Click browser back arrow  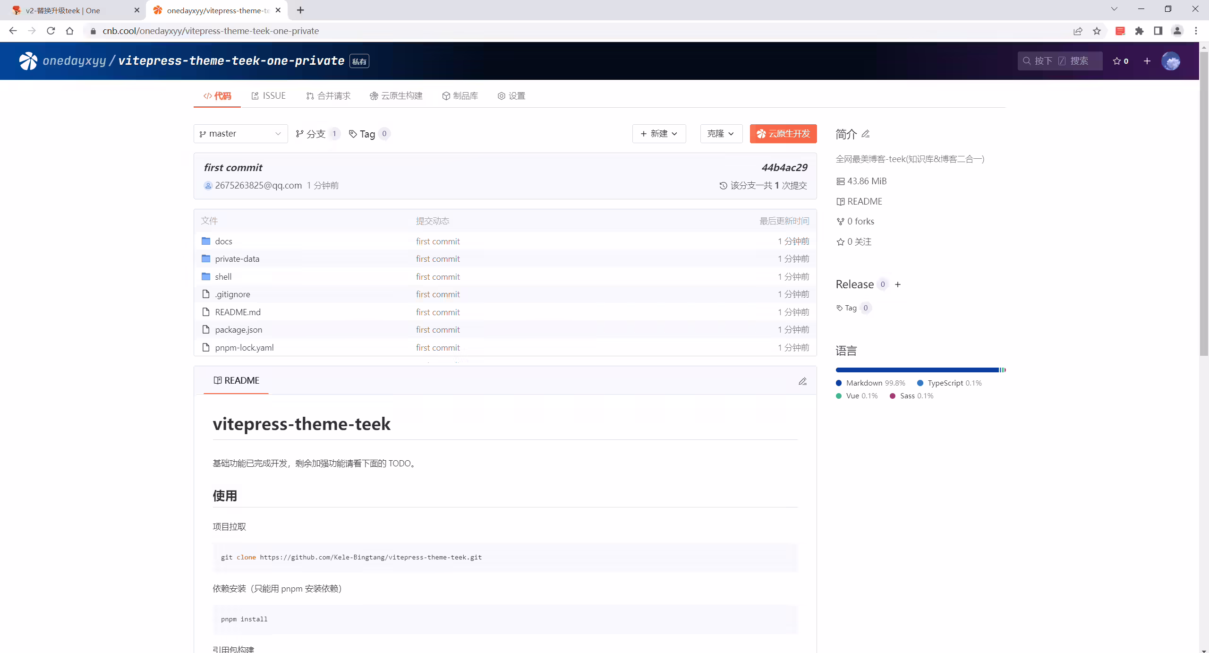[13, 31]
